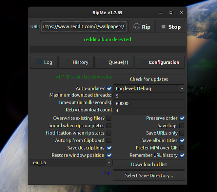Click the URL input field
Viewport: 217px width, 192px height.
84,26
